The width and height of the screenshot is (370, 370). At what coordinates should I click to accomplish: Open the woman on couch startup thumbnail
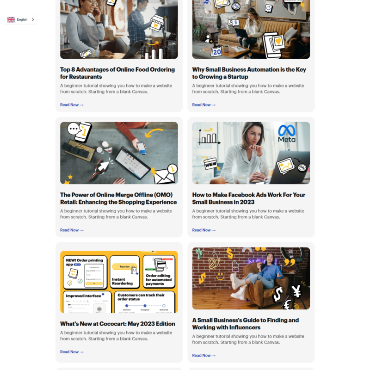pyautogui.click(x=251, y=29)
